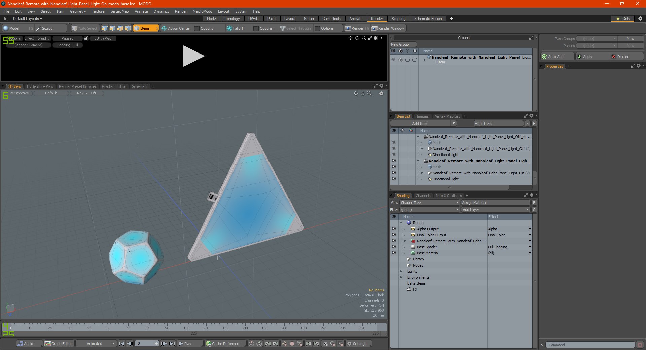Click the large play button in render preview
Screen dimensions: 646x350
193,56
